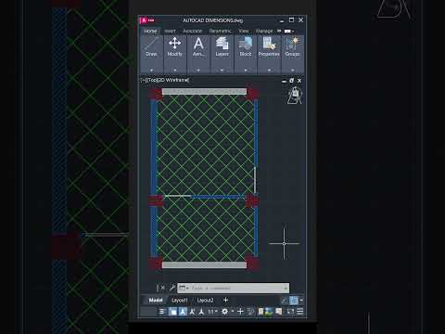Click the pencil icon beside the grid toggle
The height and width of the screenshot is (334, 445).
(x=284, y=301)
